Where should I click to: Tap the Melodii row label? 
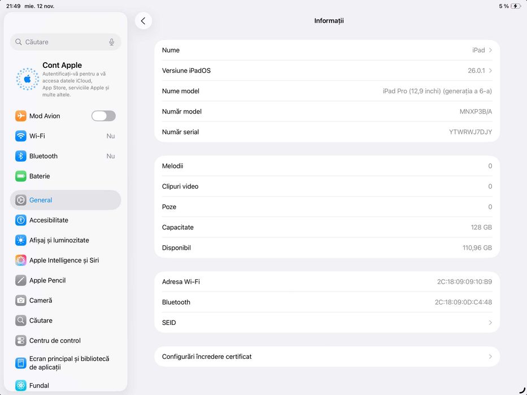172,166
